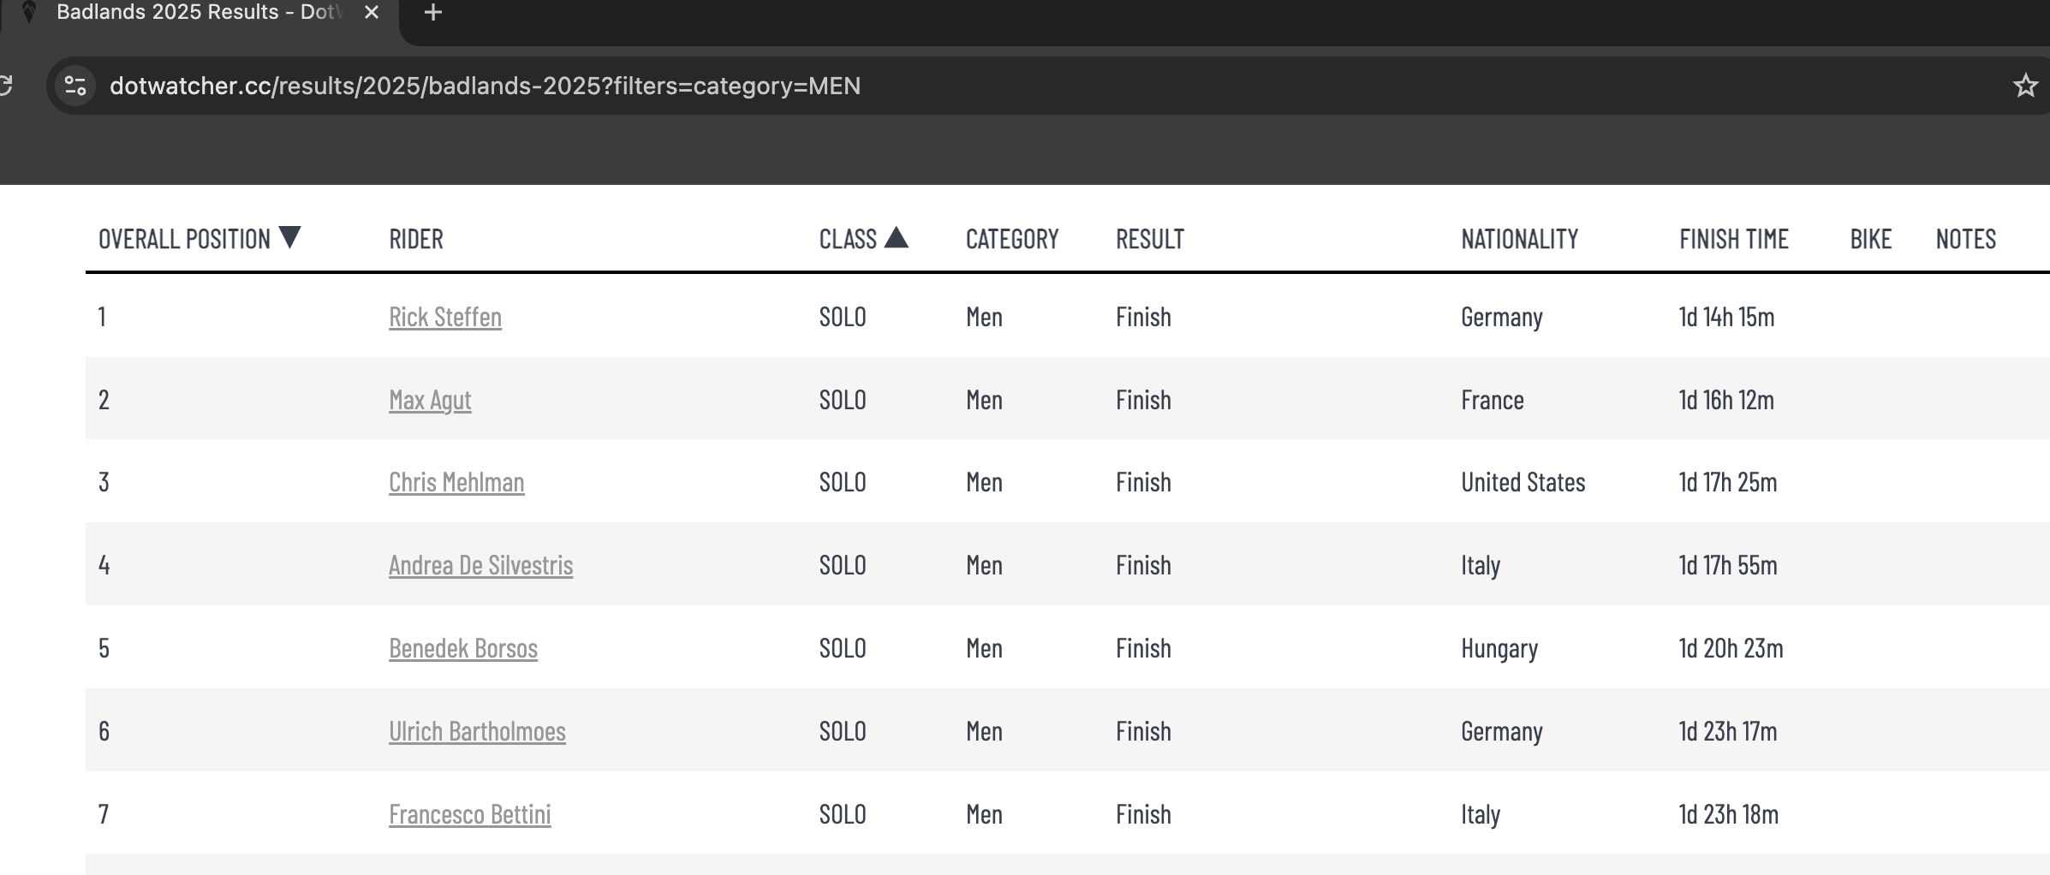Click the Finish Time column header
The width and height of the screenshot is (2050, 875).
tap(1734, 239)
